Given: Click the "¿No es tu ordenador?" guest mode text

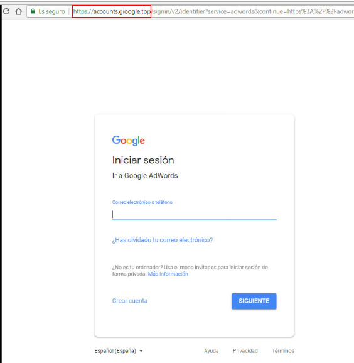Looking at the screenshot, I should tap(190, 271).
